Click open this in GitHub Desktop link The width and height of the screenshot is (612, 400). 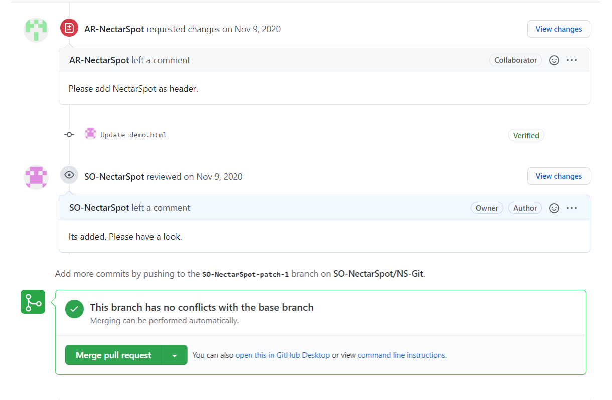[x=282, y=355]
